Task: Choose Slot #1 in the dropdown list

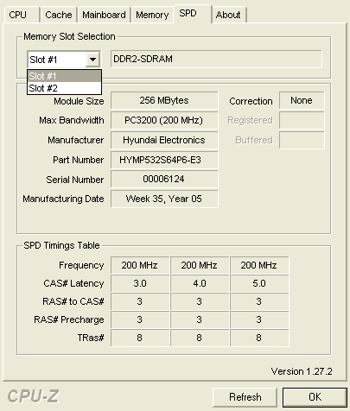Action: pyautogui.click(x=64, y=76)
